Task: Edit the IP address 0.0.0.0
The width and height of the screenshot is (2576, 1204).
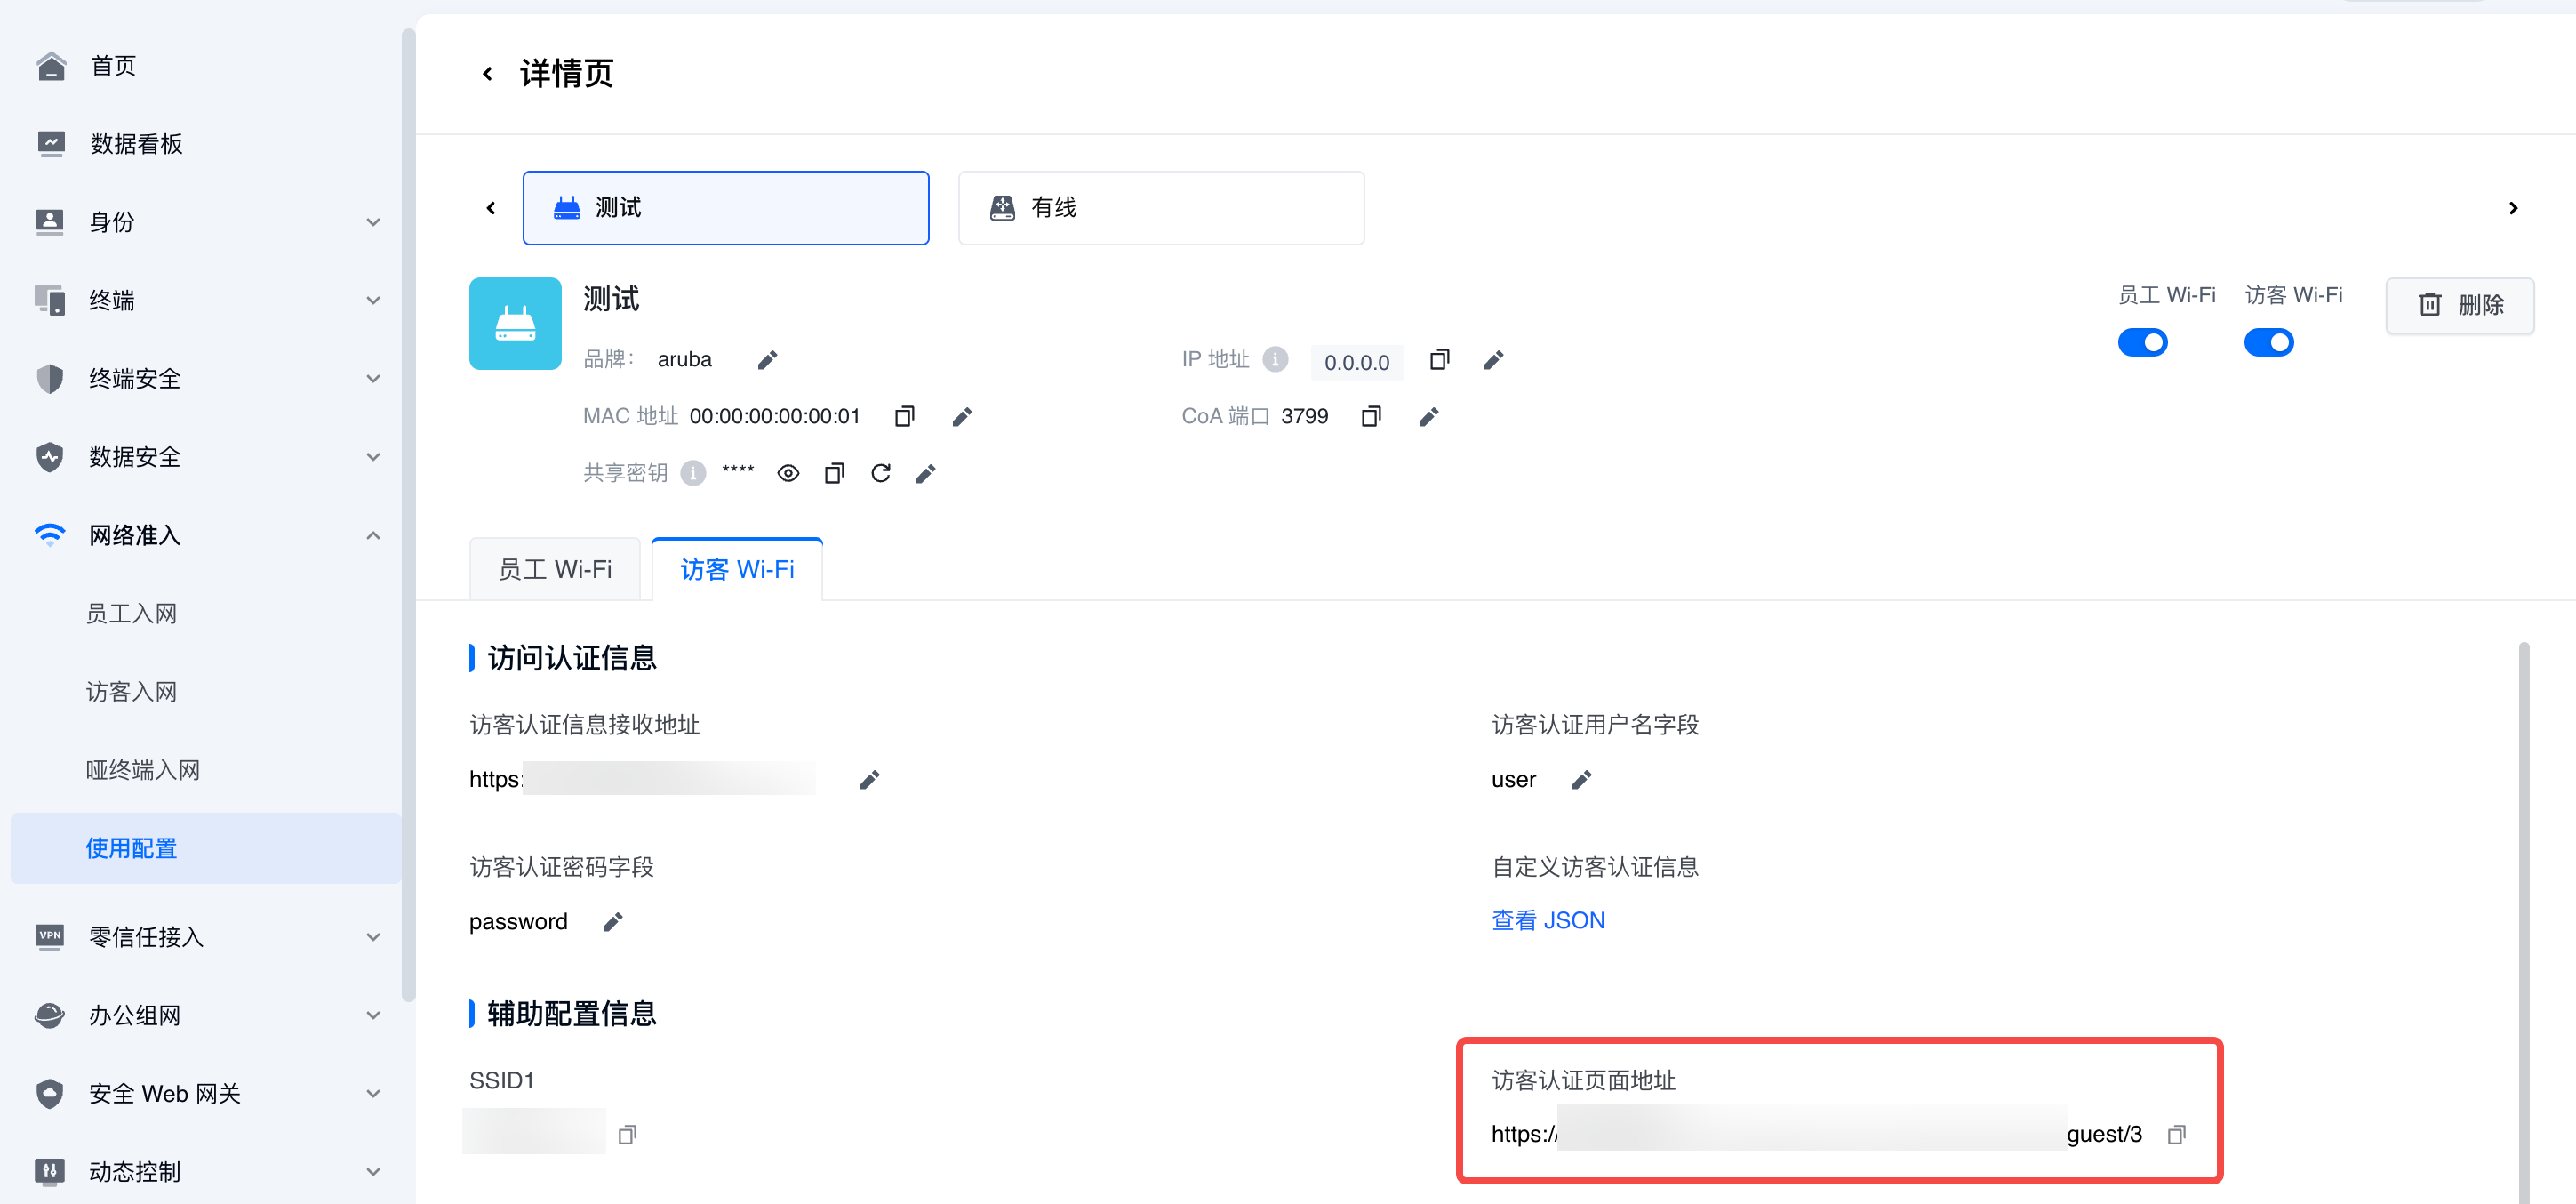Action: coord(1493,360)
